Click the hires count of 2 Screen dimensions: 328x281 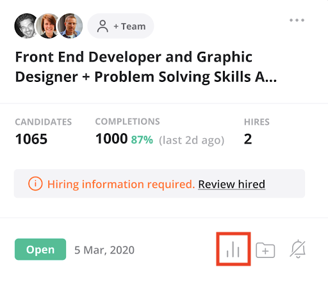tap(248, 139)
